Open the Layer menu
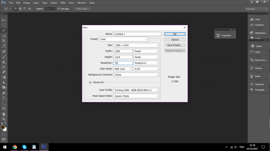Viewport: 270px width, 151px height. 36,3
